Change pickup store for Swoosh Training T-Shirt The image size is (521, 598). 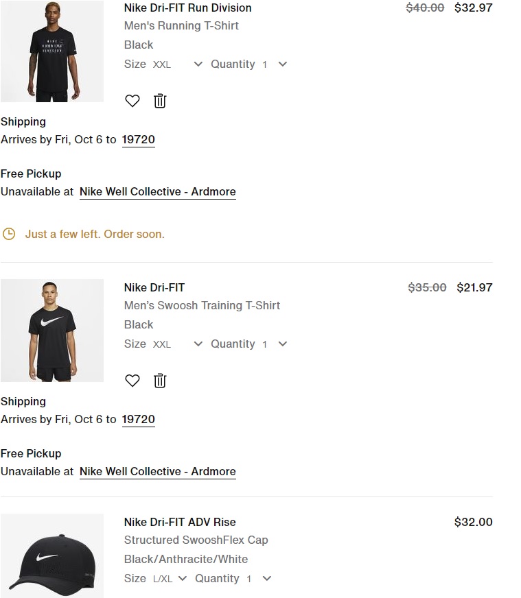coord(157,472)
